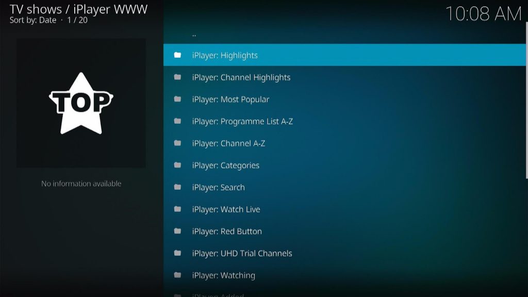The width and height of the screenshot is (528, 297).
Task: Click folder icon beside Programme List A-Z
Action: [x=177, y=121]
